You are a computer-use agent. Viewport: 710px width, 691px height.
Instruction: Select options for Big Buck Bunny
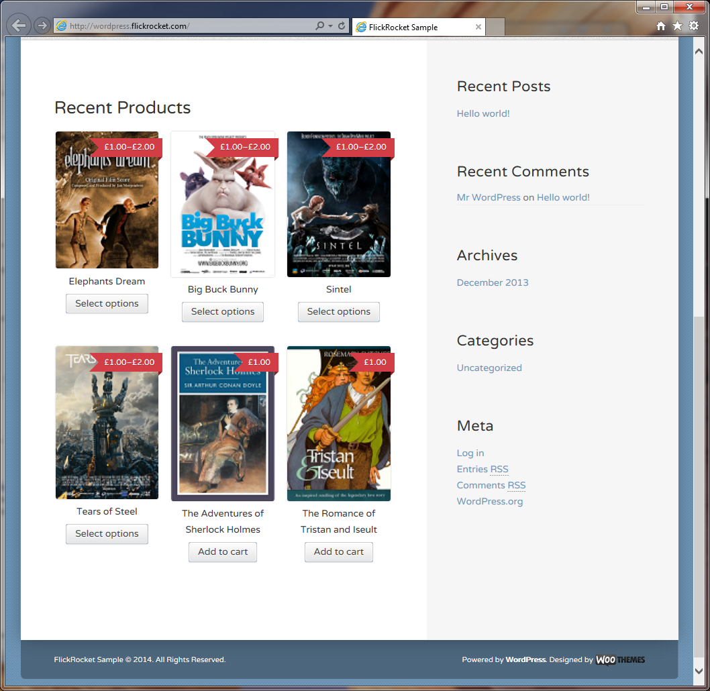[x=223, y=312]
